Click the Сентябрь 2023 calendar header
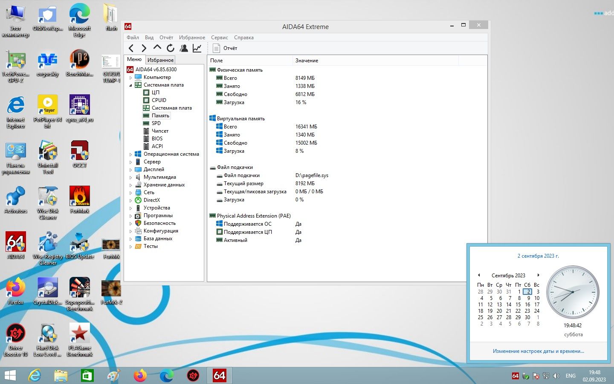The height and width of the screenshot is (384, 614). click(x=508, y=276)
